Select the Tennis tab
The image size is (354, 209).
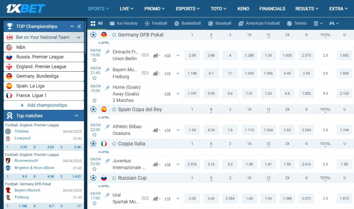coord(297,23)
